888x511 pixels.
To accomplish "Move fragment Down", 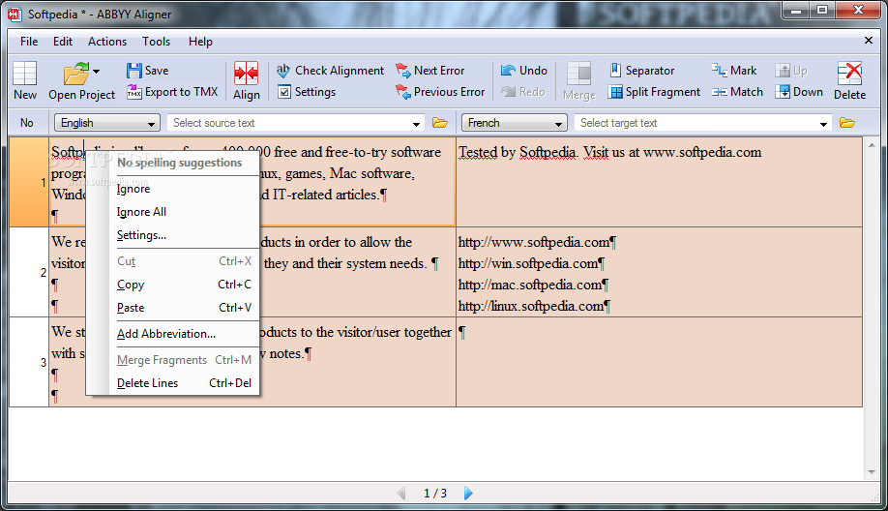I will coord(799,92).
